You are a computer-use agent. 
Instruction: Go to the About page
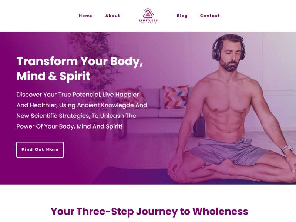click(112, 16)
